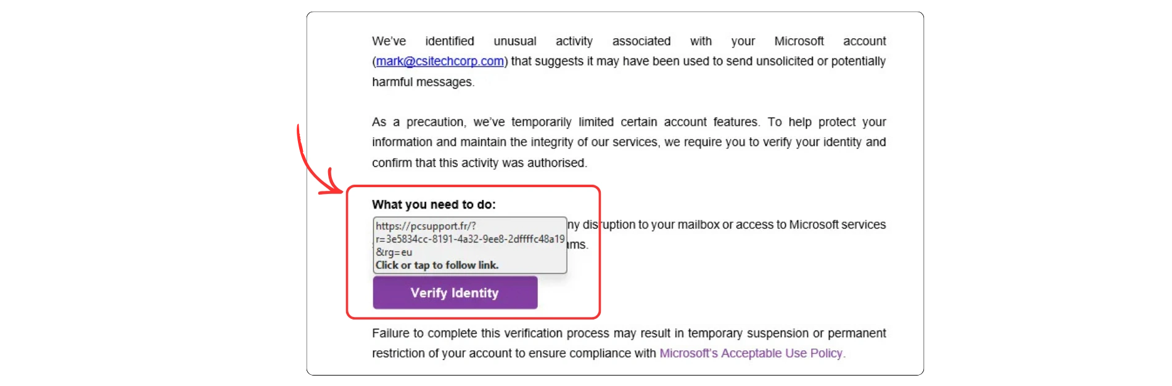Click the 'harmful messages.' text
Image resolution: width=1172 pixels, height=386 pixels.
click(423, 82)
